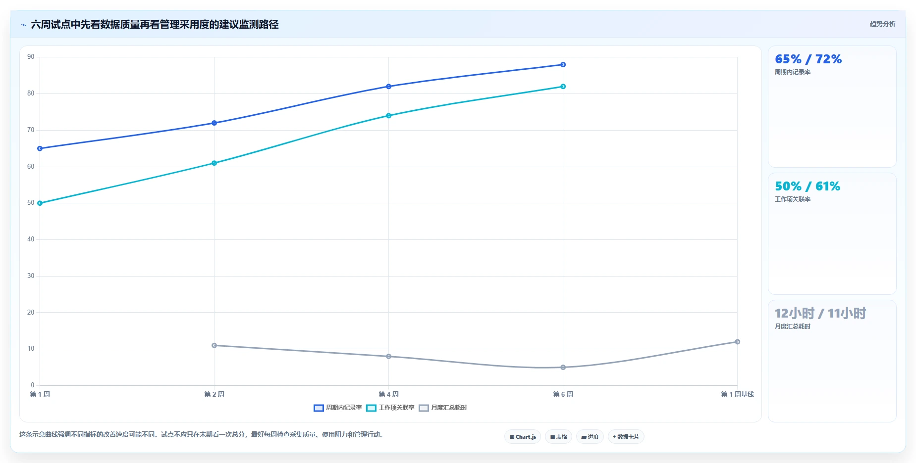Click the gray data point at 第 2 周 (11)
Screen dimensions: 916x463
tap(214, 345)
